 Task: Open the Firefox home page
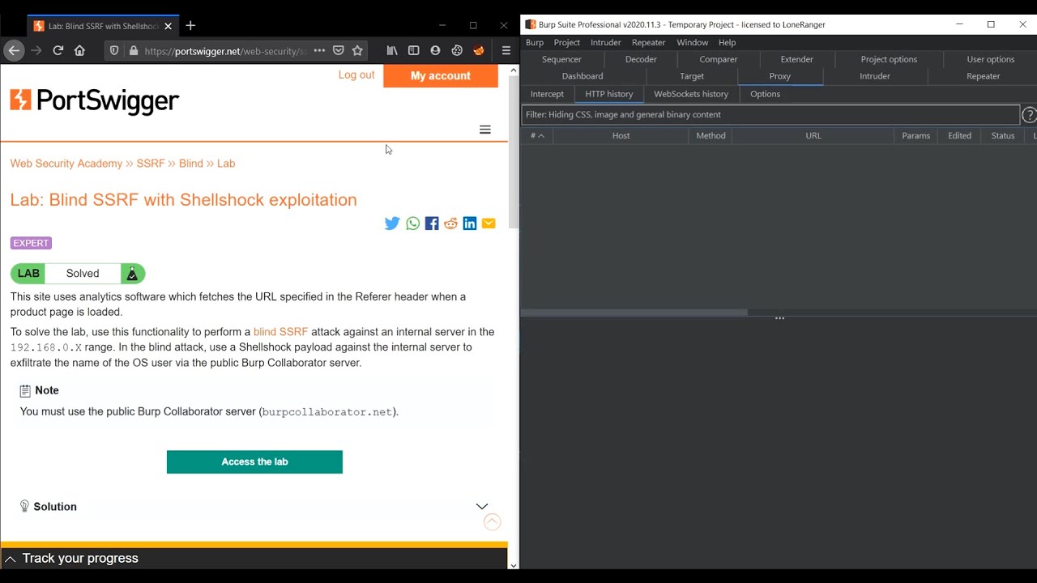point(79,50)
